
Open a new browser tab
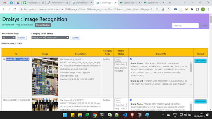(170, 3)
